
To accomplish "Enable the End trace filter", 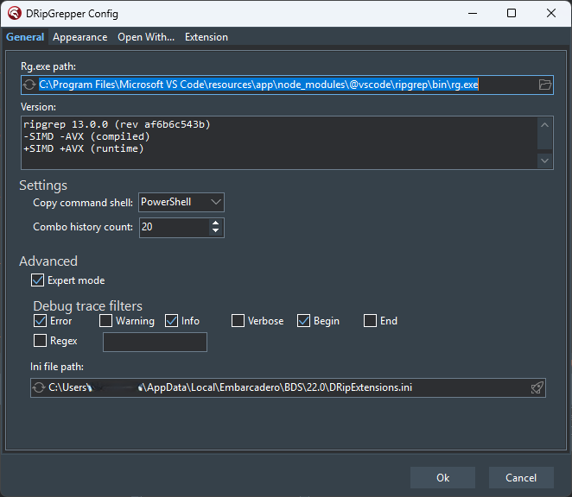I will (370, 321).
